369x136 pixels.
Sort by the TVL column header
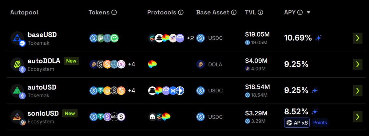(x=251, y=13)
